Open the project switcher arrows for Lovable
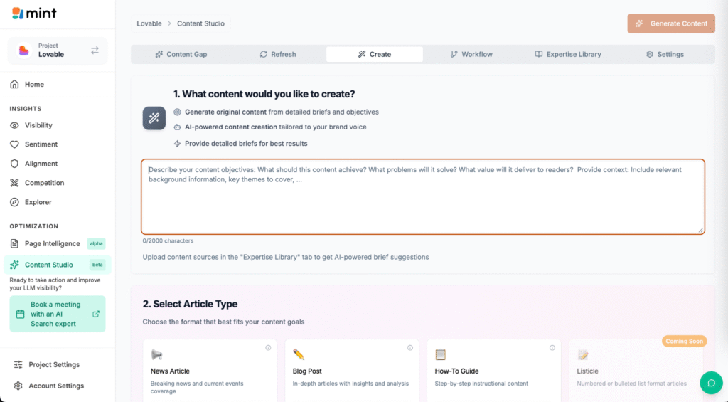 [95, 51]
